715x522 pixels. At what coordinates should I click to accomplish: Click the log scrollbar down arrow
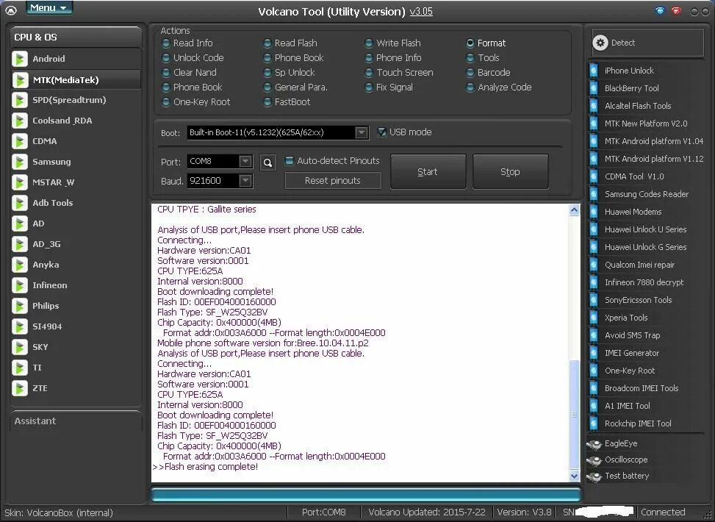[575, 476]
